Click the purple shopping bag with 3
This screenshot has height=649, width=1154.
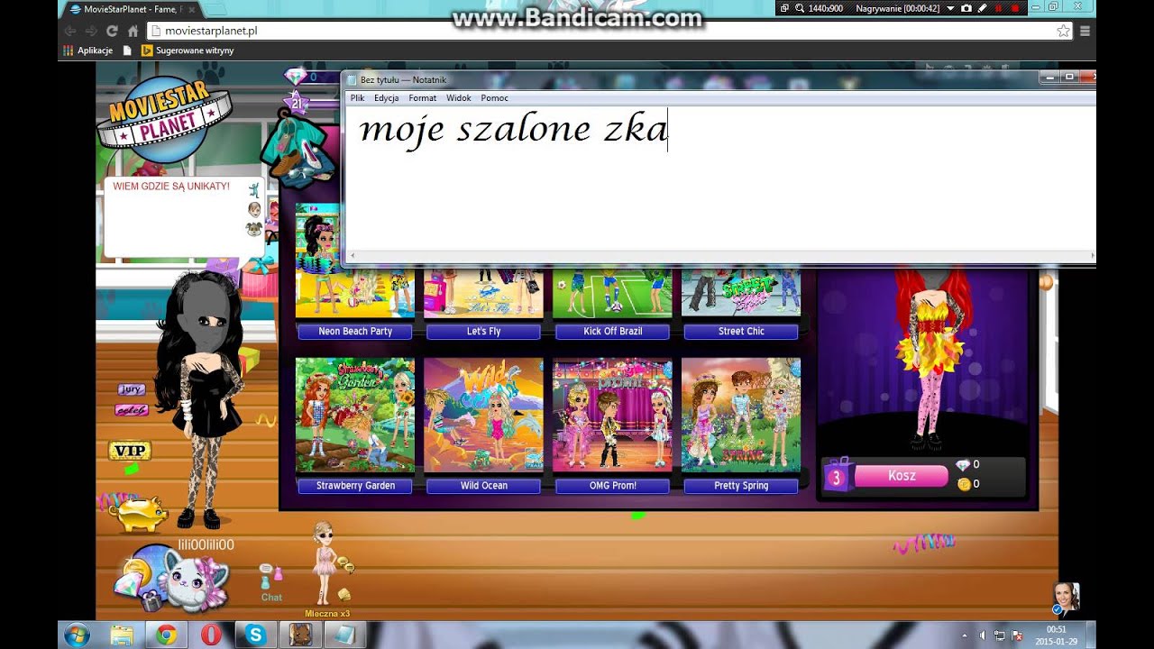(x=836, y=476)
